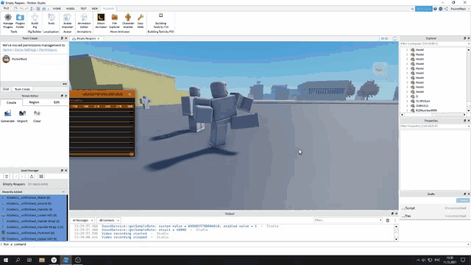Close the Empty Reapers document tab
471x265 pixels.
click(98, 39)
